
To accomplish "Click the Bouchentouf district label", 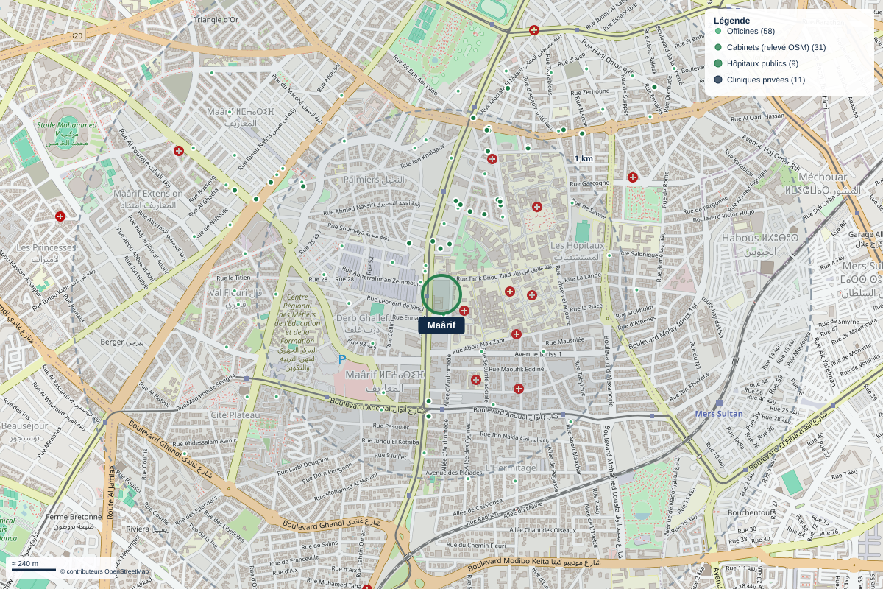I will point(753,512).
